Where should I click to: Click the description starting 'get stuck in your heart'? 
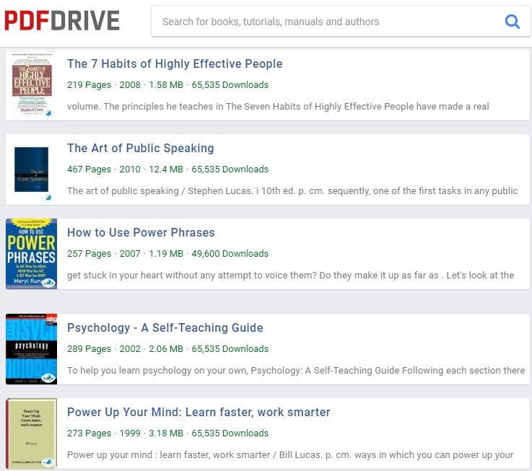pyautogui.click(x=290, y=276)
